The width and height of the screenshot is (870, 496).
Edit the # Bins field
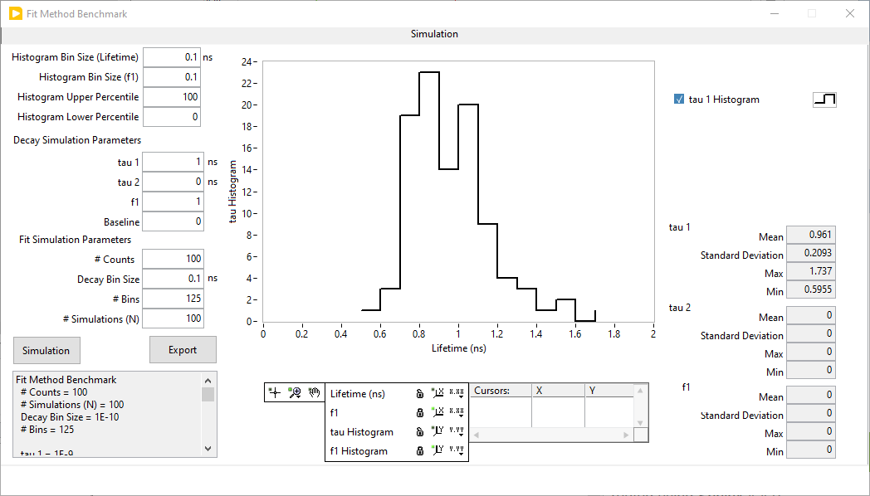click(173, 299)
